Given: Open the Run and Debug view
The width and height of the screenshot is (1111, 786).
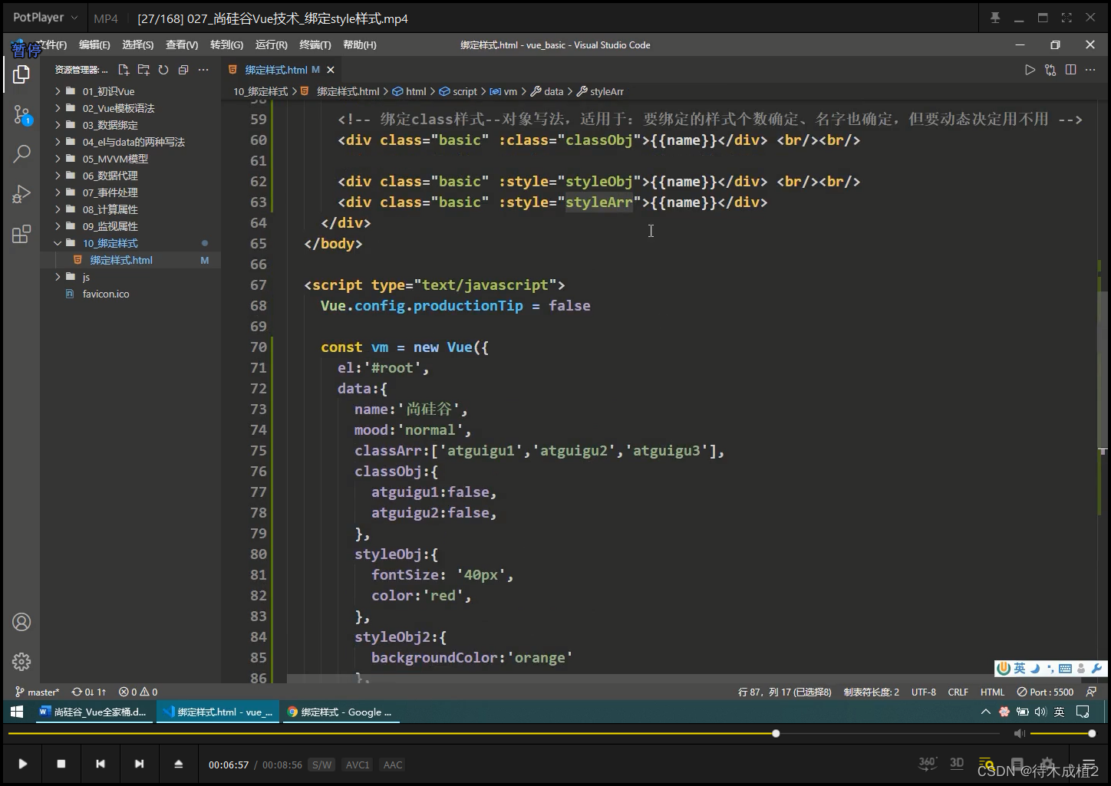Looking at the screenshot, I should (x=21, y=194).
